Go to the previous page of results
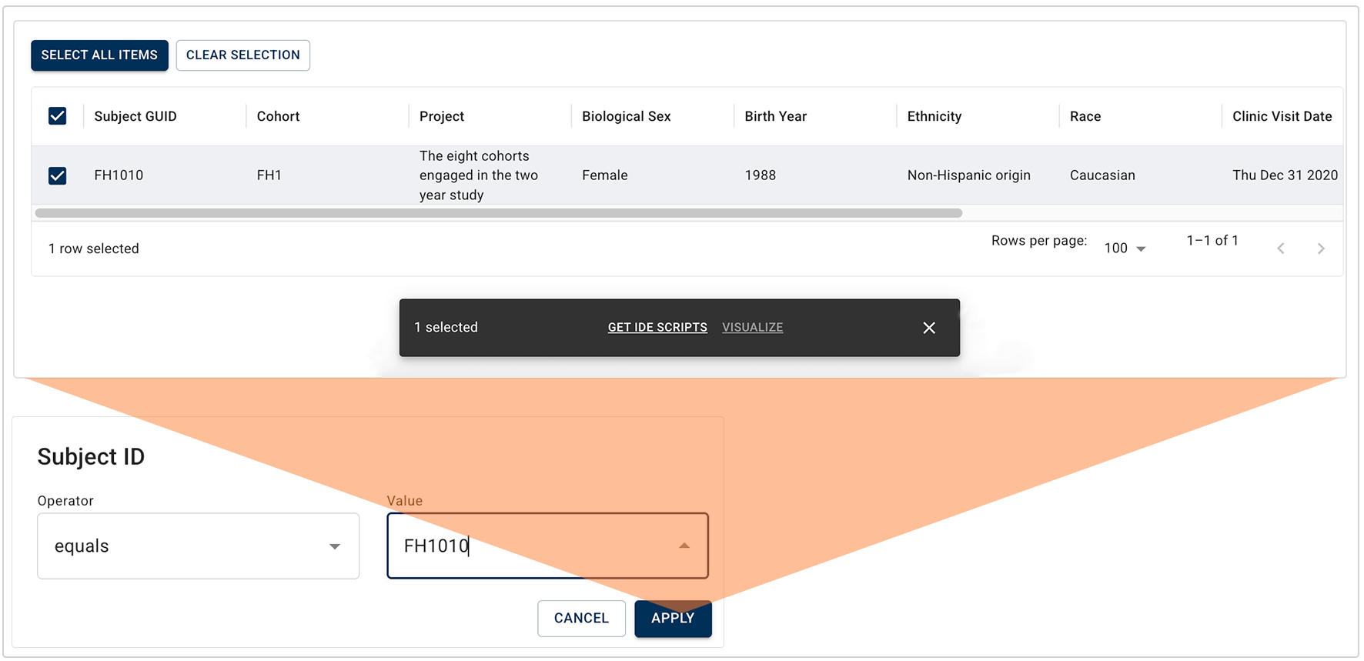Viewport: 1364px width, 661px height. coord(1281,249)
